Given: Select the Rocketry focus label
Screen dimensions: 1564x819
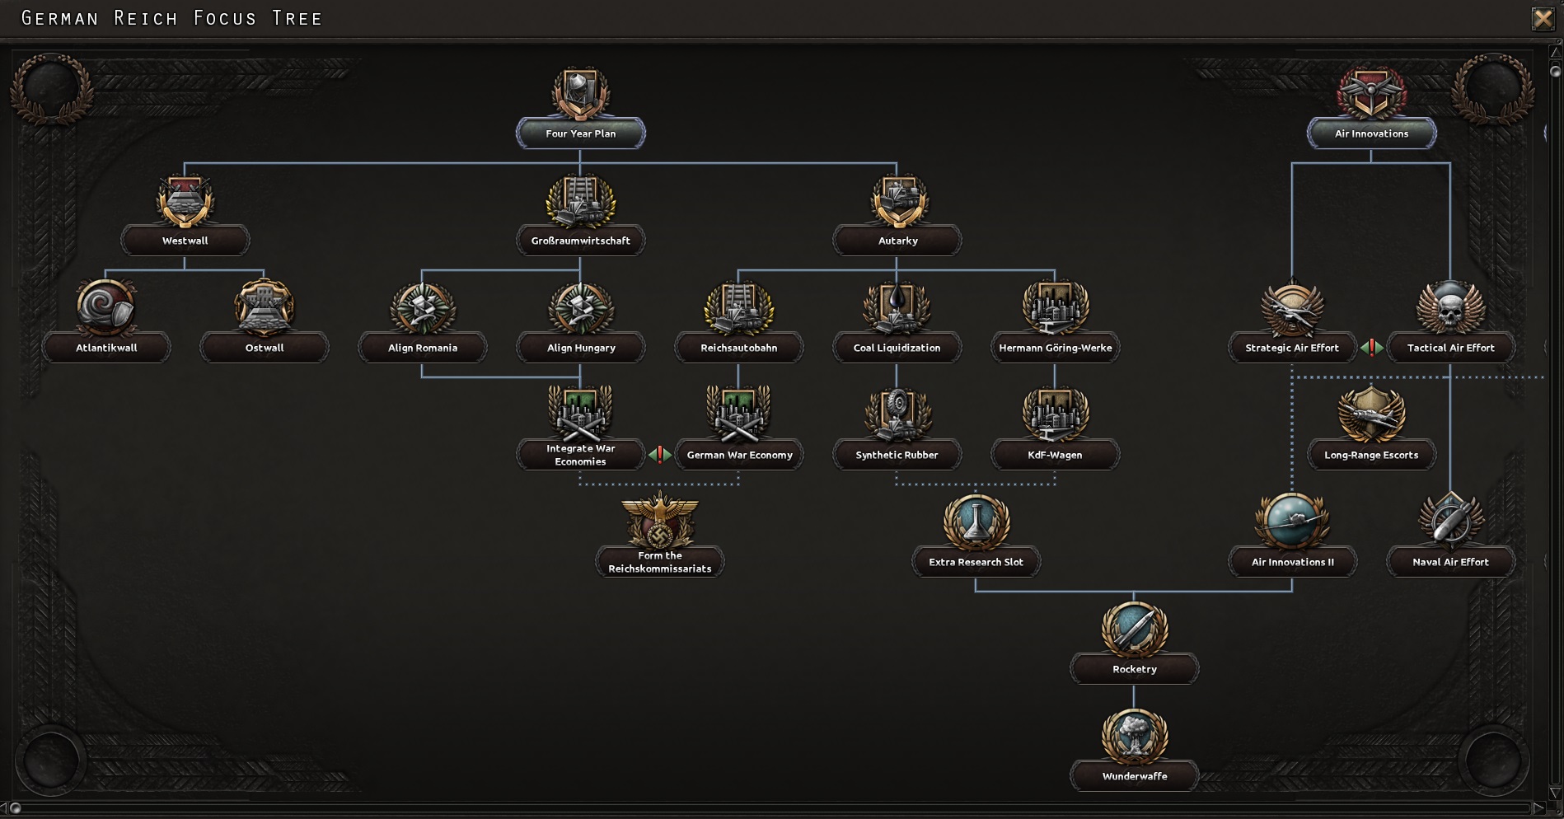Looking at the screenshot, I should (1134, 669).
